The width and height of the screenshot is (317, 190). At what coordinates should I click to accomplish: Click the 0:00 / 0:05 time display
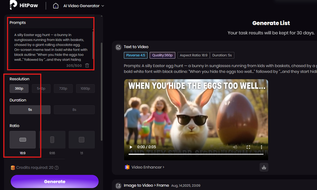click(146, 147)
